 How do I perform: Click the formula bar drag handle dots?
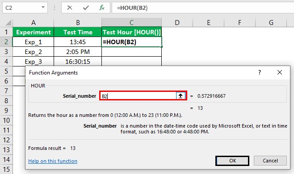[x=55, y=8]
